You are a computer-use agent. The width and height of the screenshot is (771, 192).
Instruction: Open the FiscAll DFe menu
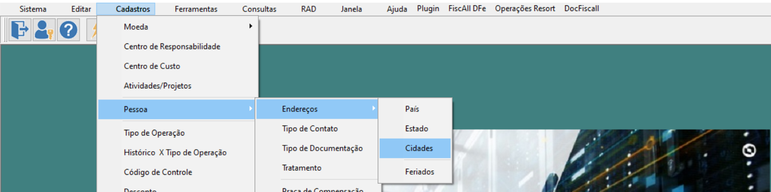coord(467,9)
